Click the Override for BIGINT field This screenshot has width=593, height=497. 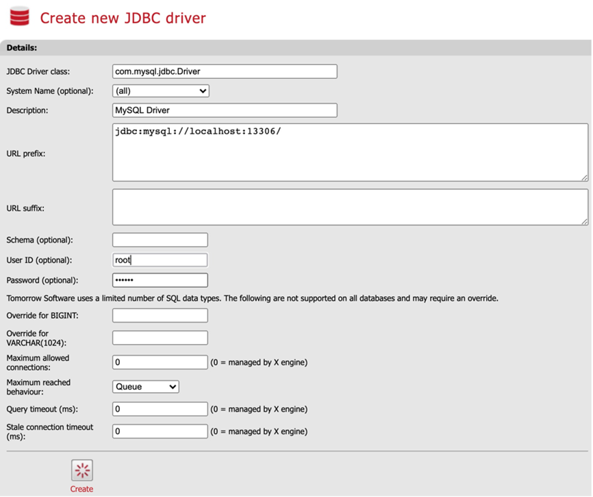(160, 315)
